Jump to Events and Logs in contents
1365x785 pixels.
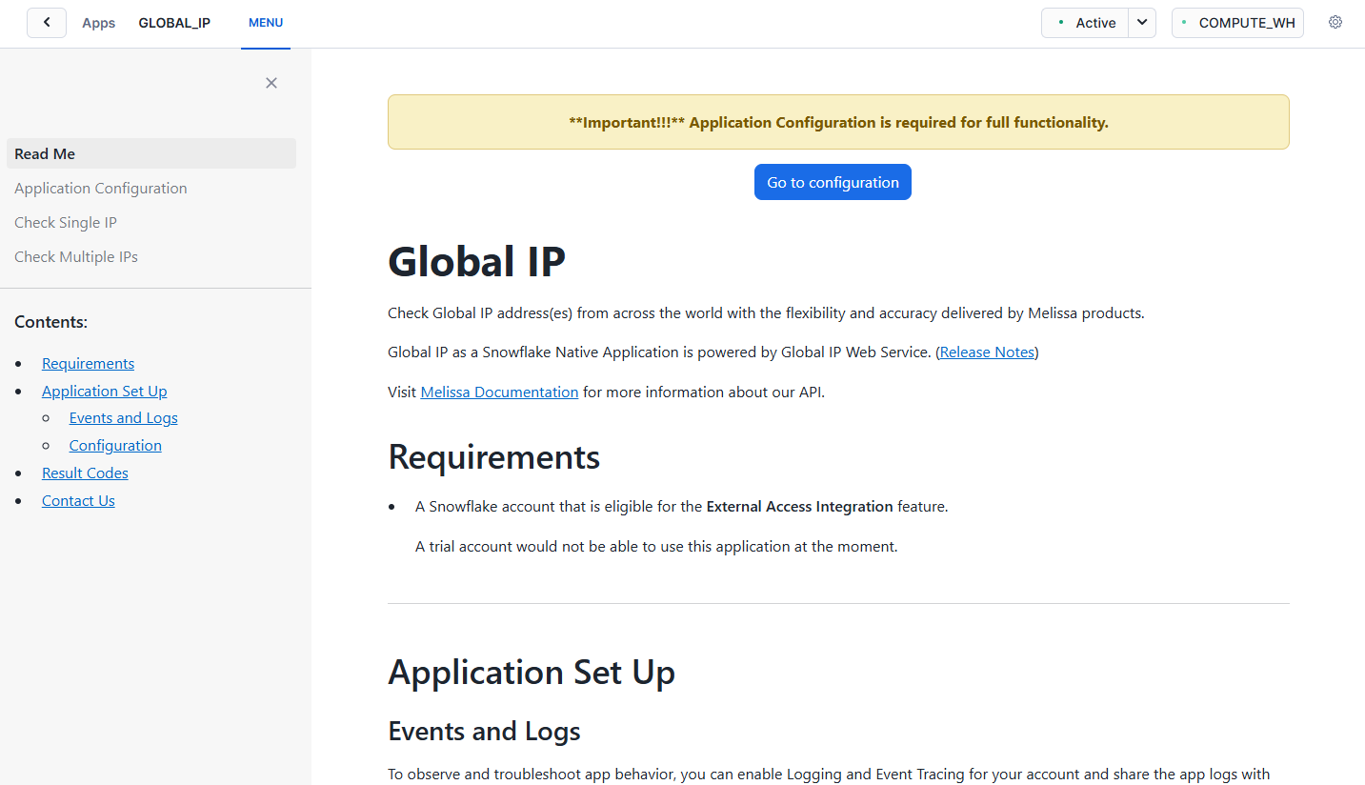(x=124, y=417)
